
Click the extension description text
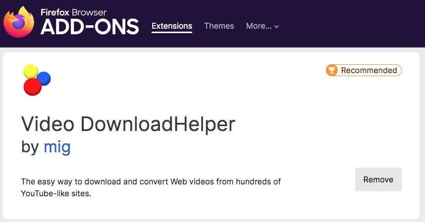point(151,181)
